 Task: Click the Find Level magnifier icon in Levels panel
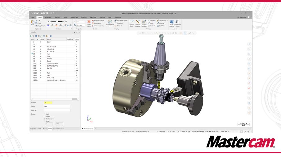[x=33, y=36]
